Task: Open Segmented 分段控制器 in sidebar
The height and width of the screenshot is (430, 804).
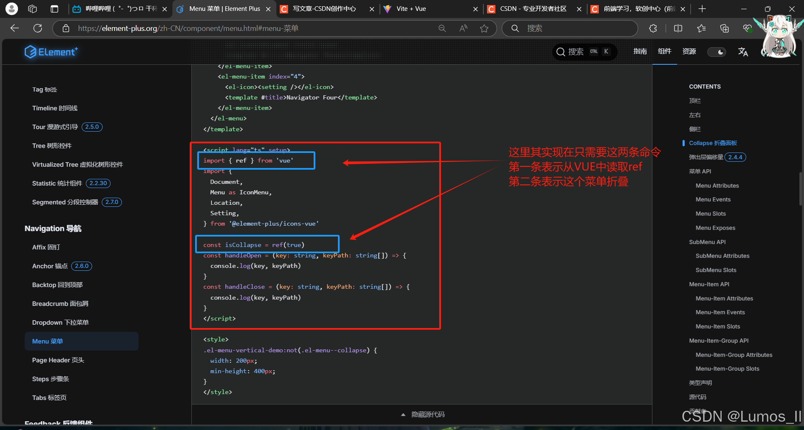Action: 65,202
